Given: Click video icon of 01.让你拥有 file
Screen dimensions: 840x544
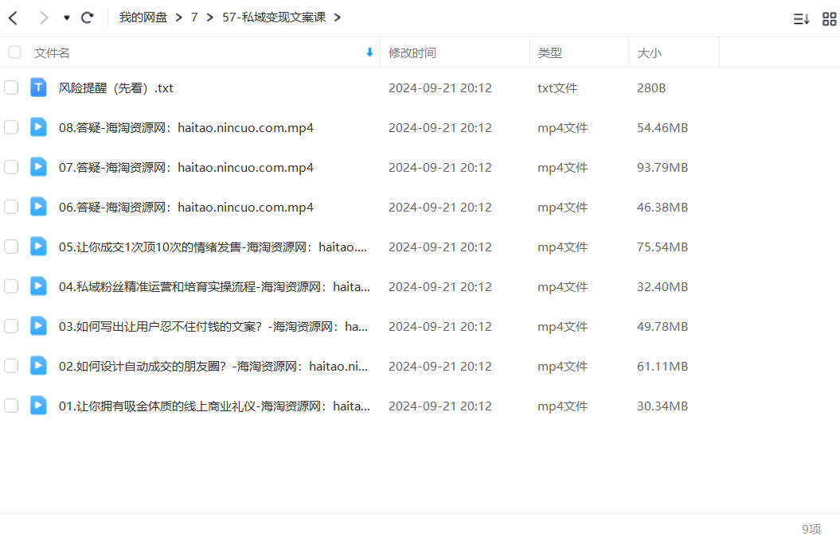Looking at the screenshot, I should point(38,406).
